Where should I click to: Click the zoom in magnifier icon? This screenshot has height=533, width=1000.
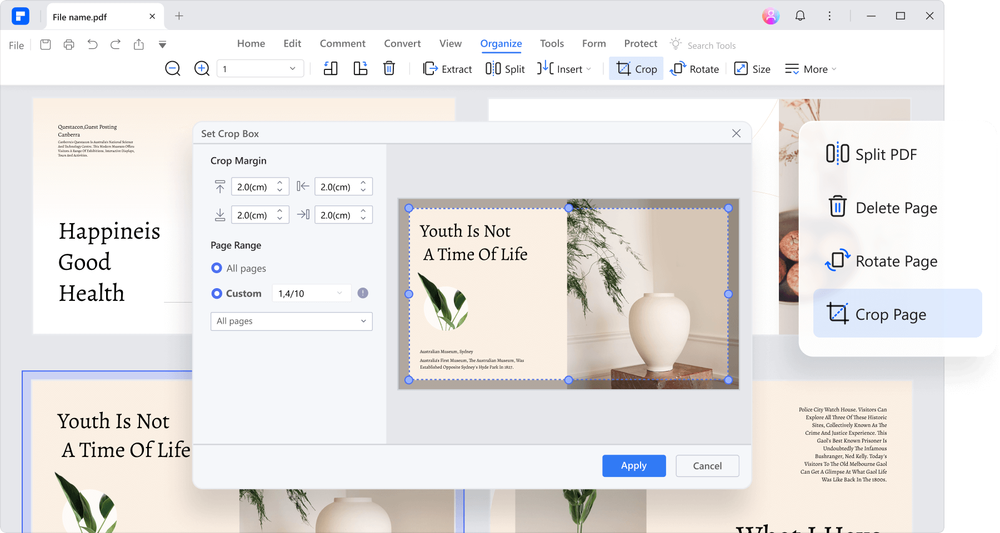coord(202,69)
